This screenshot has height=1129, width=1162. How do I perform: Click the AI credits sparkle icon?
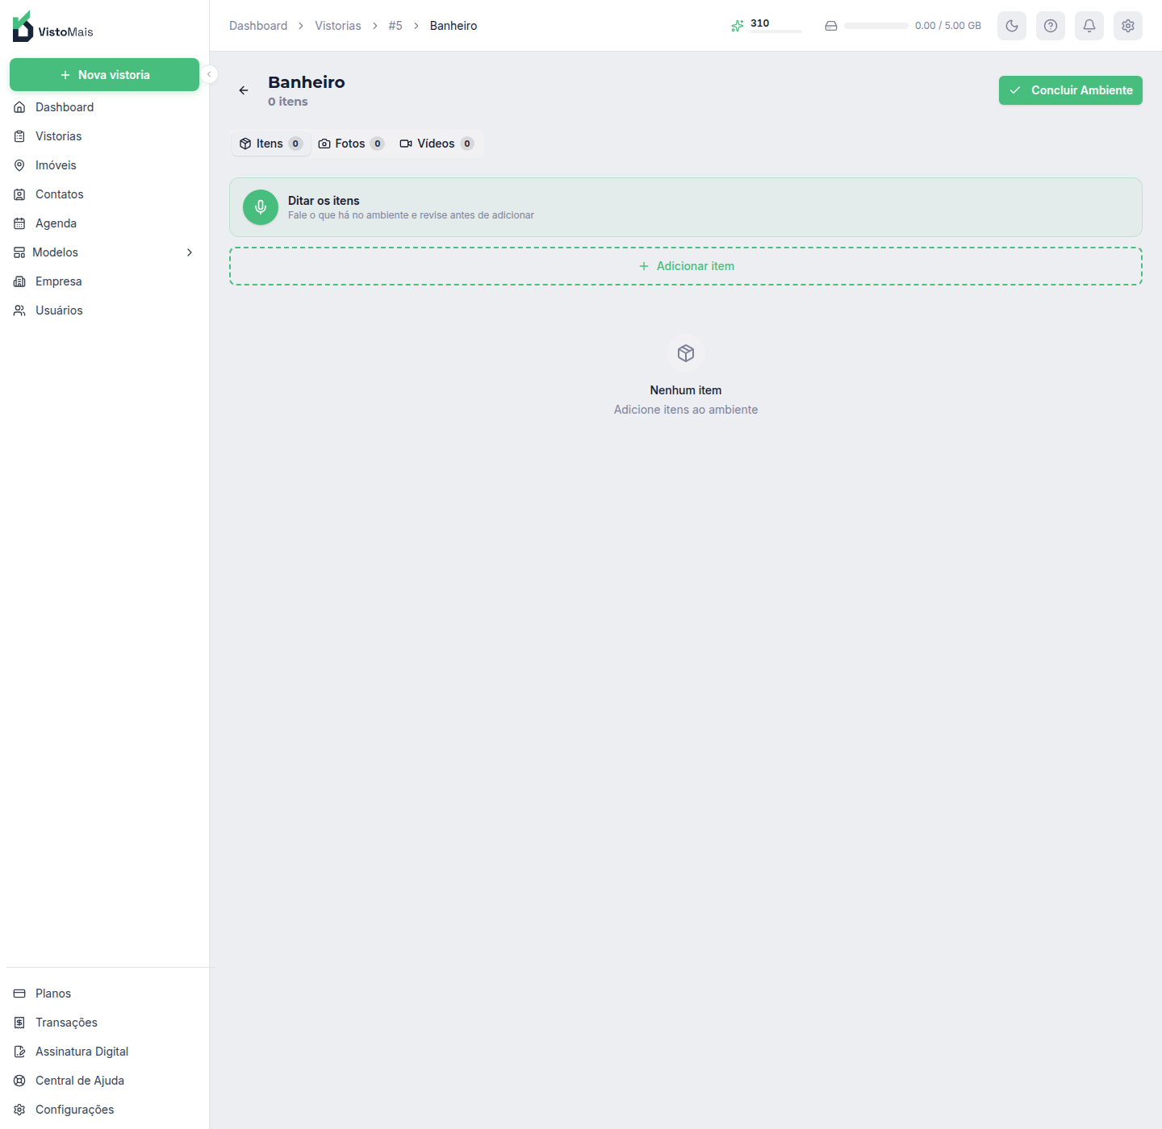tap(738, 26)
